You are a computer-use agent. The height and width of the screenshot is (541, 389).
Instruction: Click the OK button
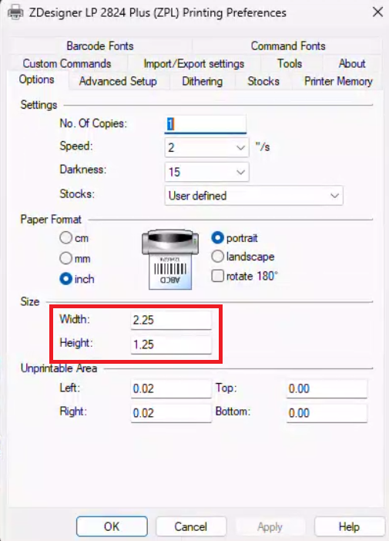[112, 526]
